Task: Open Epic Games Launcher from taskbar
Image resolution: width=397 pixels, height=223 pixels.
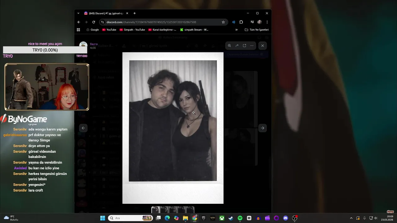Action: [x=203, y=218]
